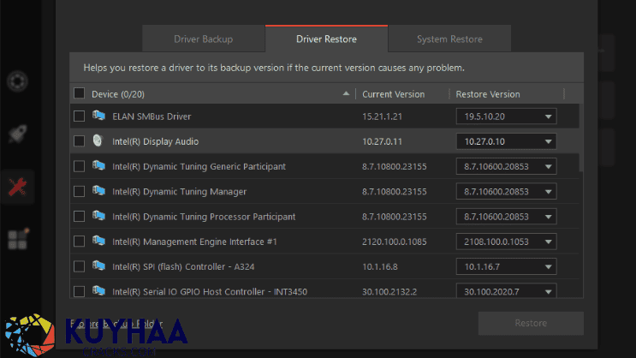Click Display Audio current version 10.27.0.11
636x358 pixels.
(x=382, y=141)
